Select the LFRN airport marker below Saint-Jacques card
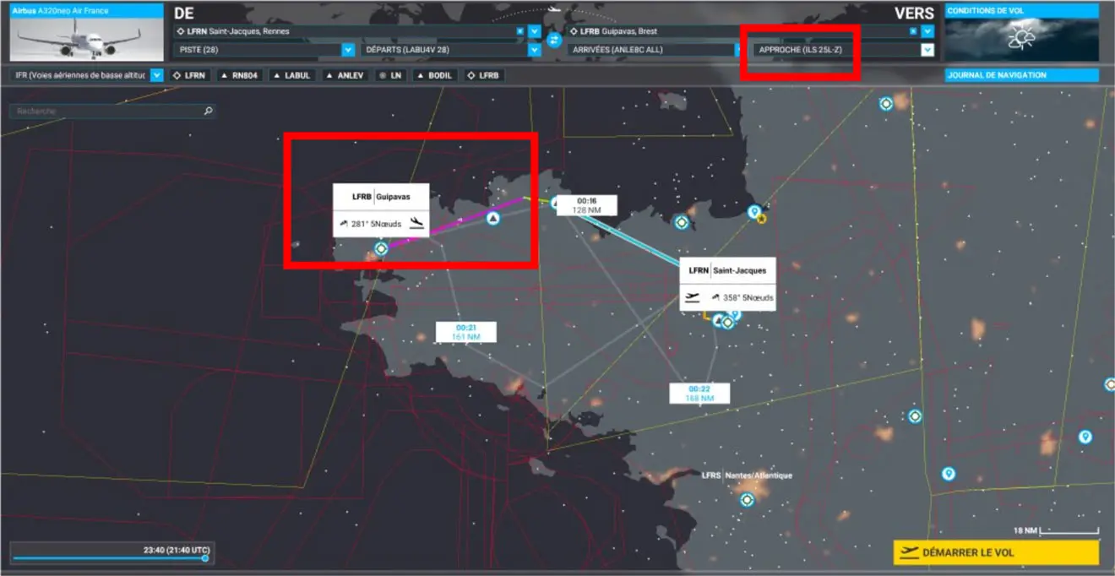 click(x=727, y=322)
